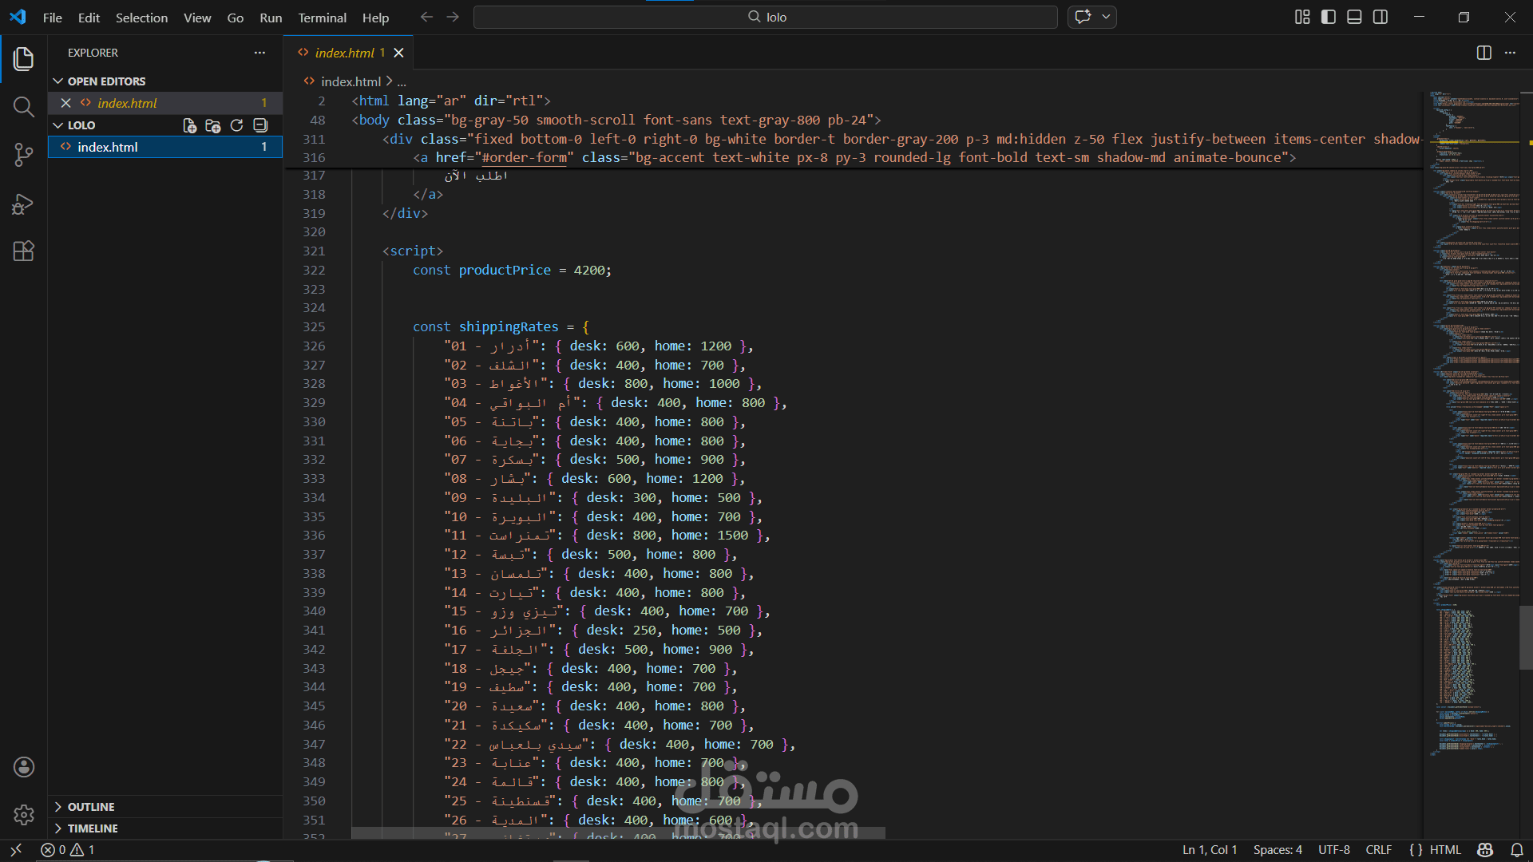The height and width of the screenshot is (862, 1533).
Task: Collapse the OPEN EDITORS section
Action: 105,81
